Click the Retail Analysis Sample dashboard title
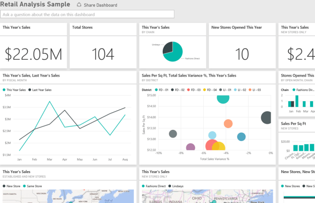This screenshot has width=315, height=203. click(35, 4)
